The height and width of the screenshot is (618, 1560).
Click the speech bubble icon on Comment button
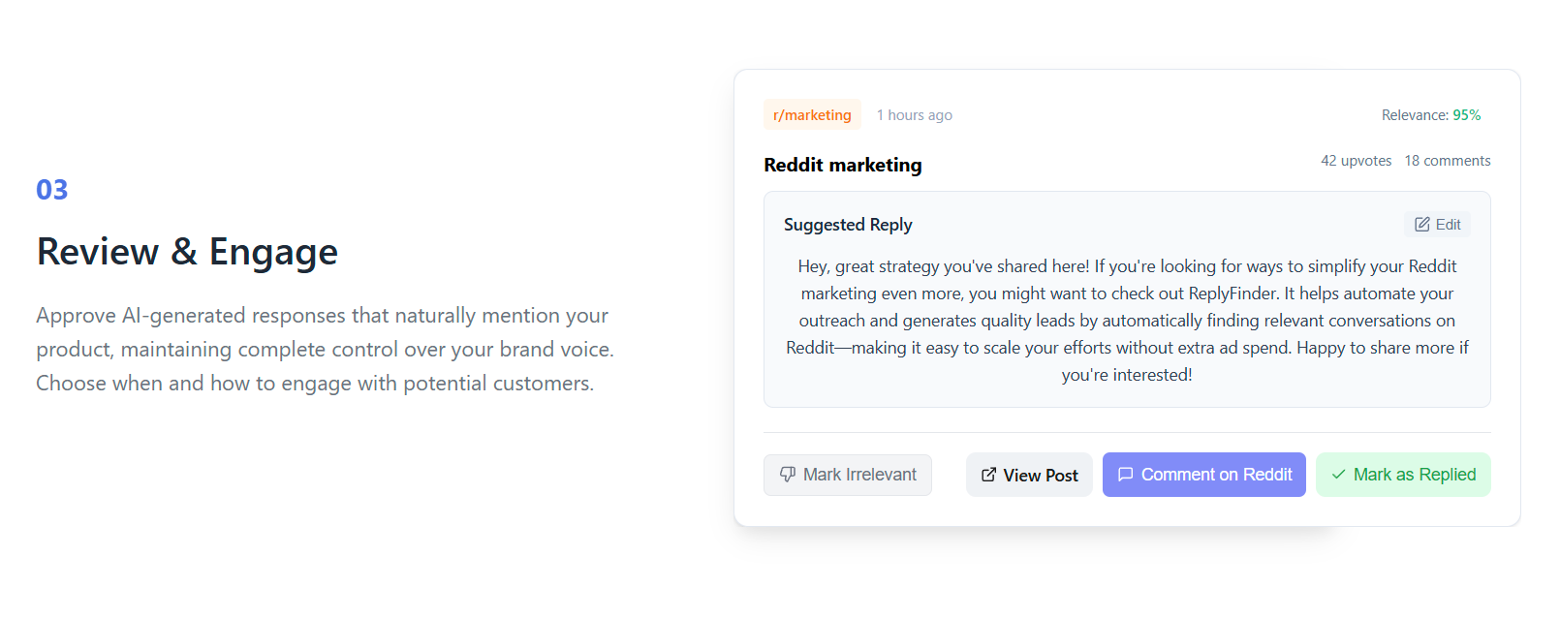click(1125, 475)
